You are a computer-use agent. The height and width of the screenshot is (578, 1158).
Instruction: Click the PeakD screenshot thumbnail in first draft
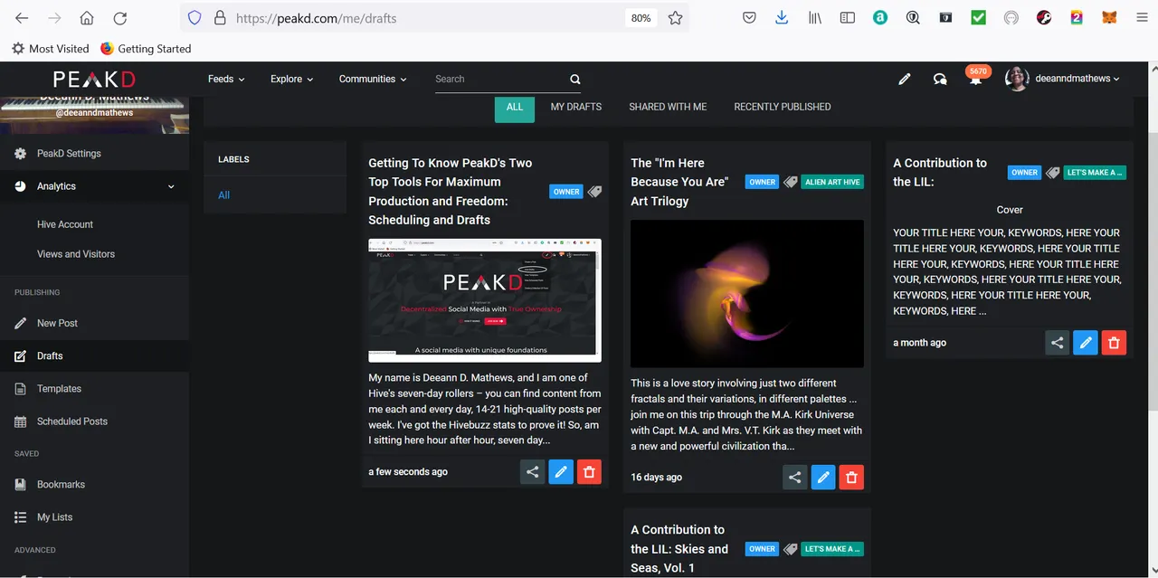click(x=485, y=300)
